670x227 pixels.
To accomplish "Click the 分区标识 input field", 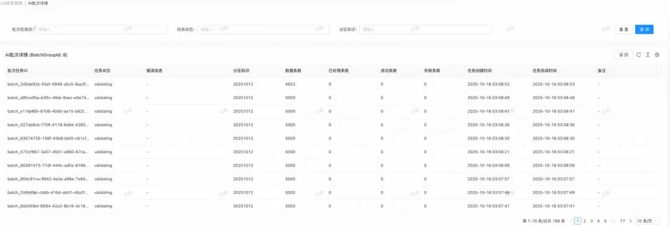I will tap(425, 30).
